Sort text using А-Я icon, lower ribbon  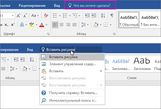[32, 59]
